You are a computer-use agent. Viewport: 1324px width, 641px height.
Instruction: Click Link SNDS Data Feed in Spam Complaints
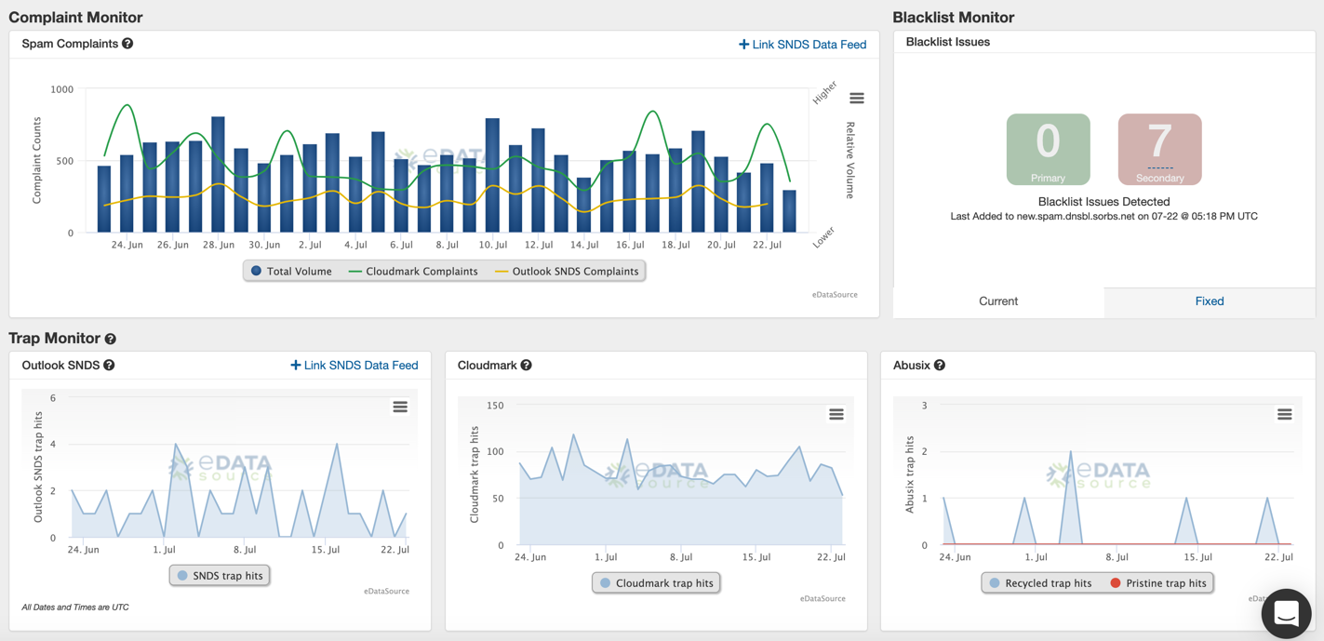802,45
